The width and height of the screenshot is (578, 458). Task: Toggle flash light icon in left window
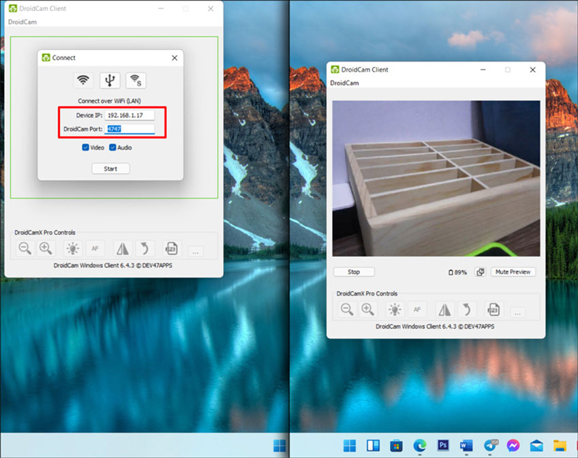pyautogui.click(x=73, y=248)
